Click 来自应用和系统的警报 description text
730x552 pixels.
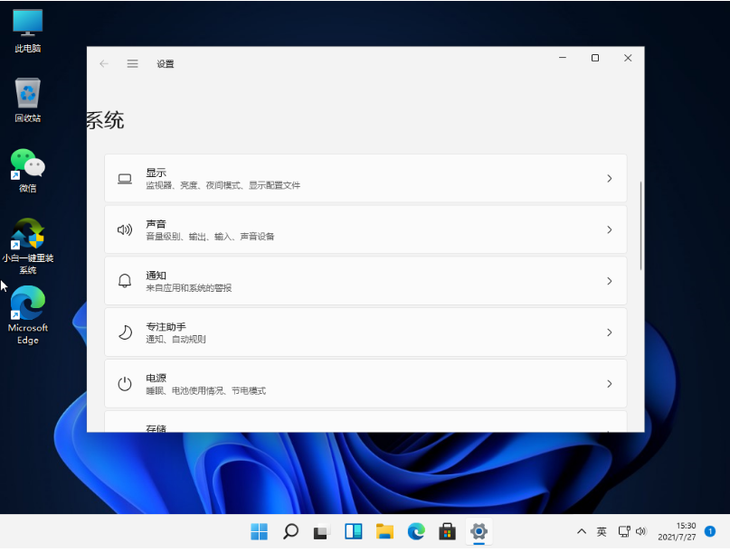[x=188, y=288]
